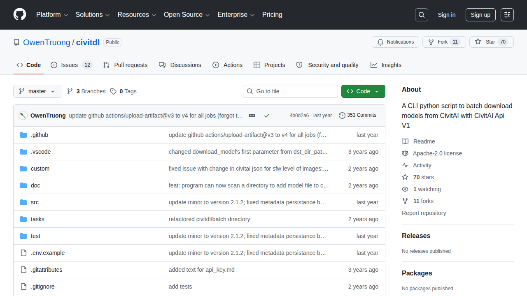Click the .env.example file icon
The width and height of the screenshot is (527, 296).
coord(23,253)
